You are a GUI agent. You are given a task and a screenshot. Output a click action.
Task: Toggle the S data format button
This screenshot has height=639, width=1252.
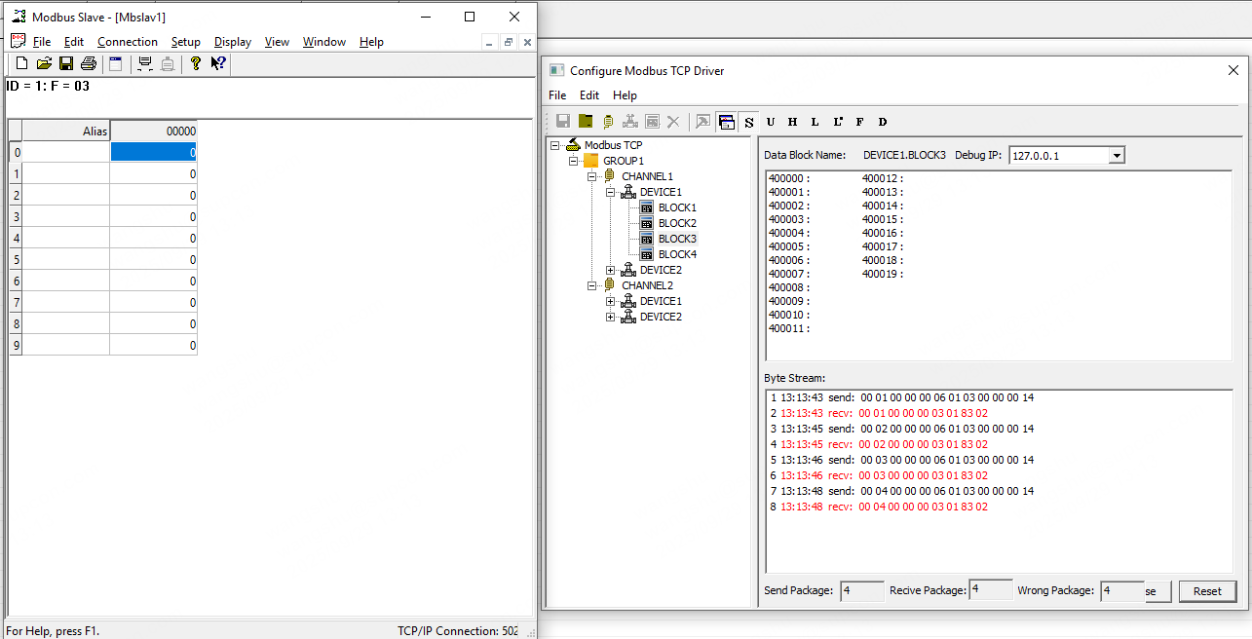click(x=748, y=122)
